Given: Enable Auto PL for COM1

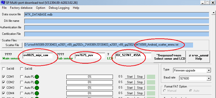Looking at the screenshot, I should [22, 77].
